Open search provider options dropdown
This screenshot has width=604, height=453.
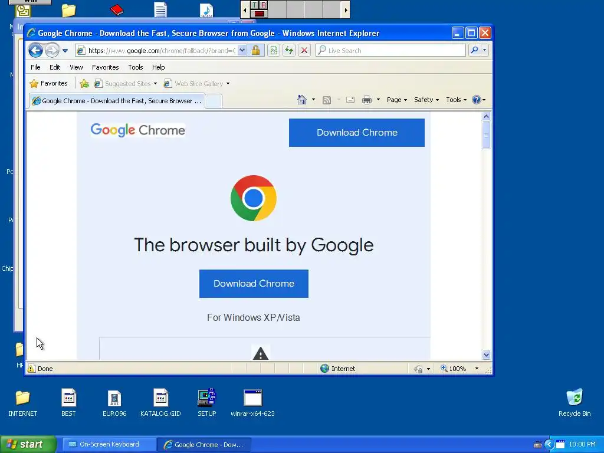point(485,50)
